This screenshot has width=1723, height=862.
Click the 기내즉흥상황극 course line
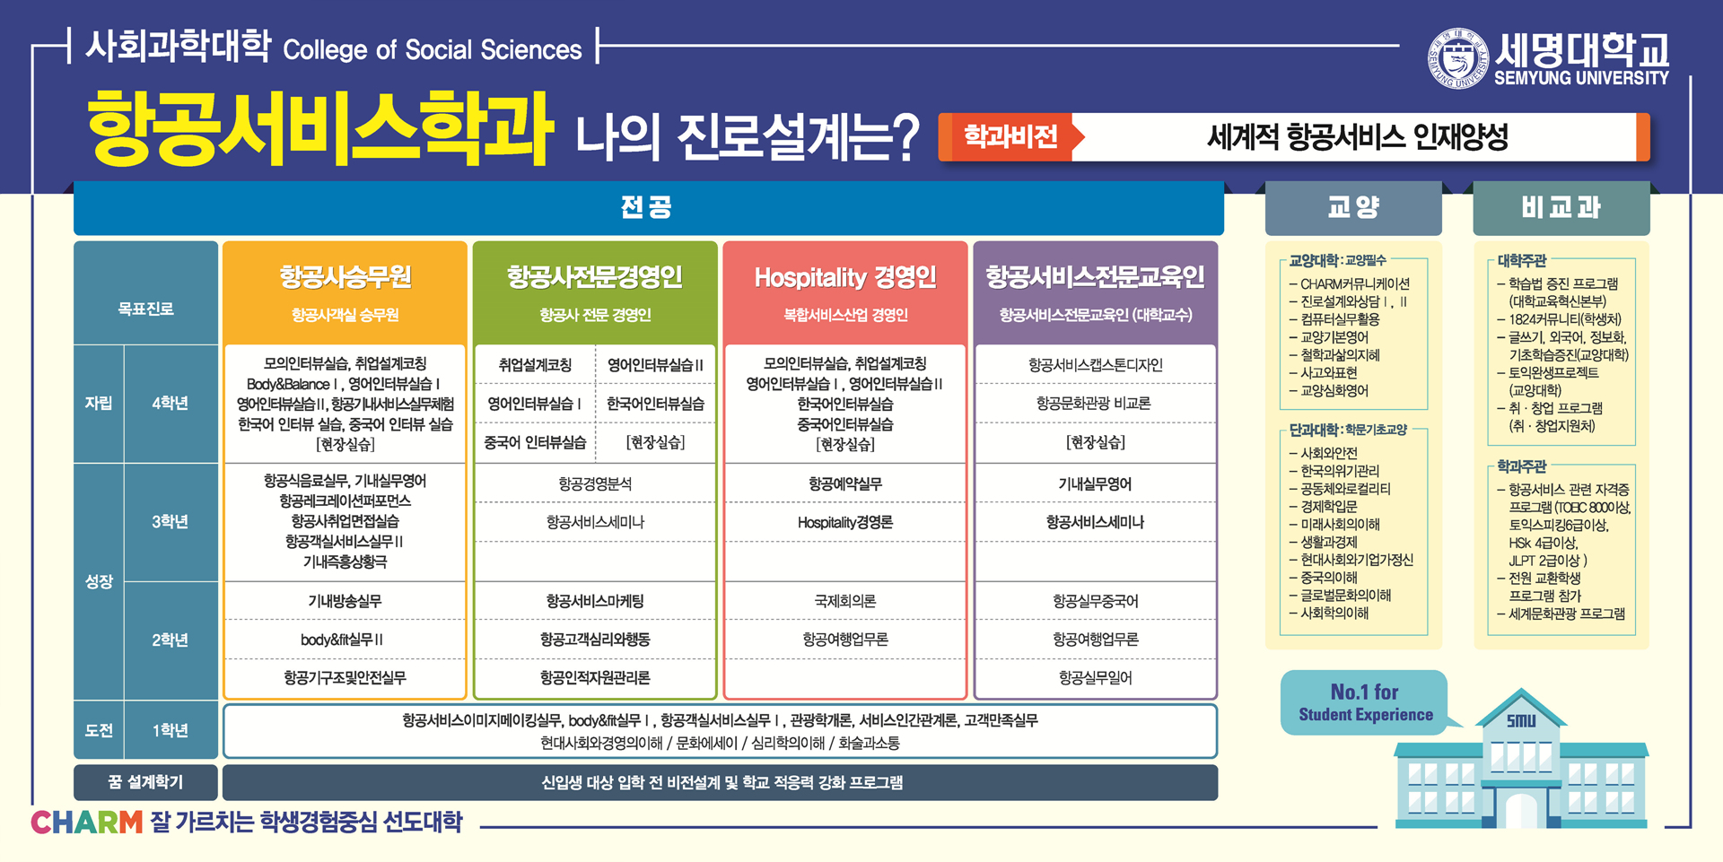pyautogui.click(x=345, y=562)
